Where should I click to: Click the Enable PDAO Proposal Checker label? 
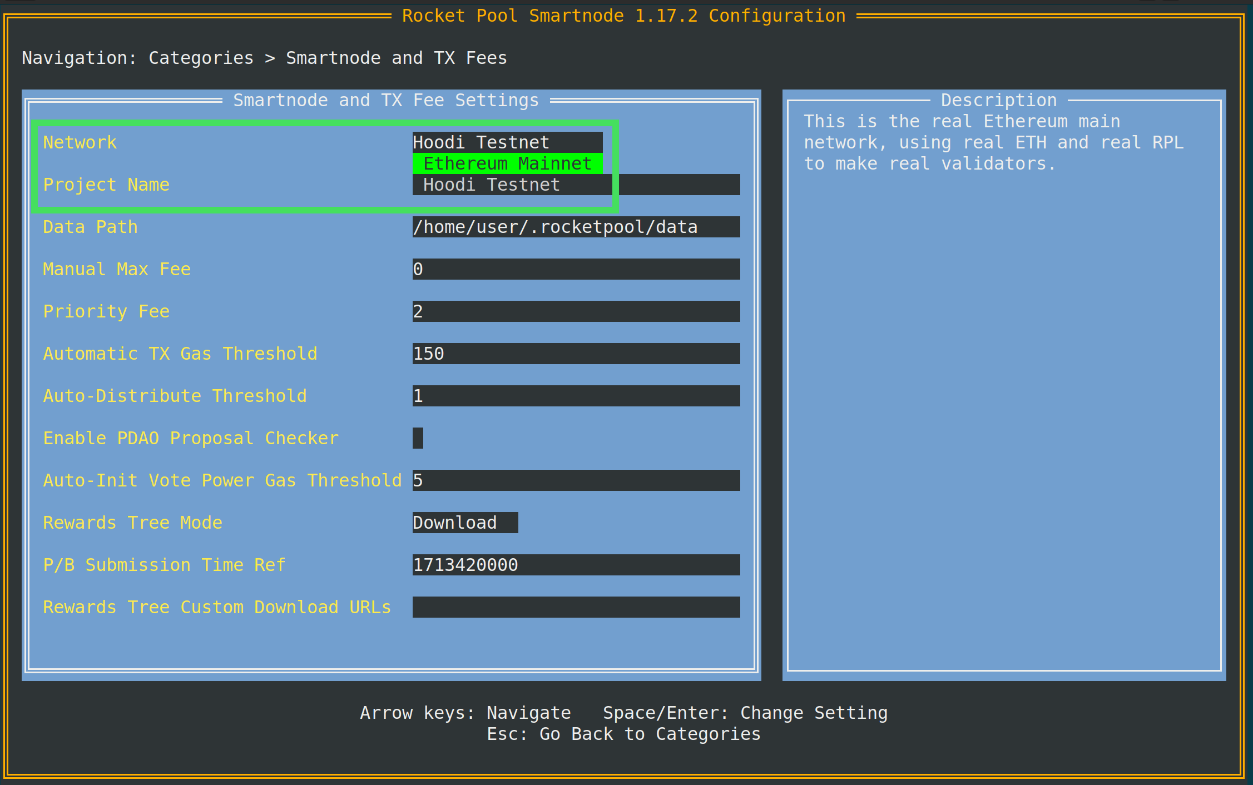[x=191, y=438]
